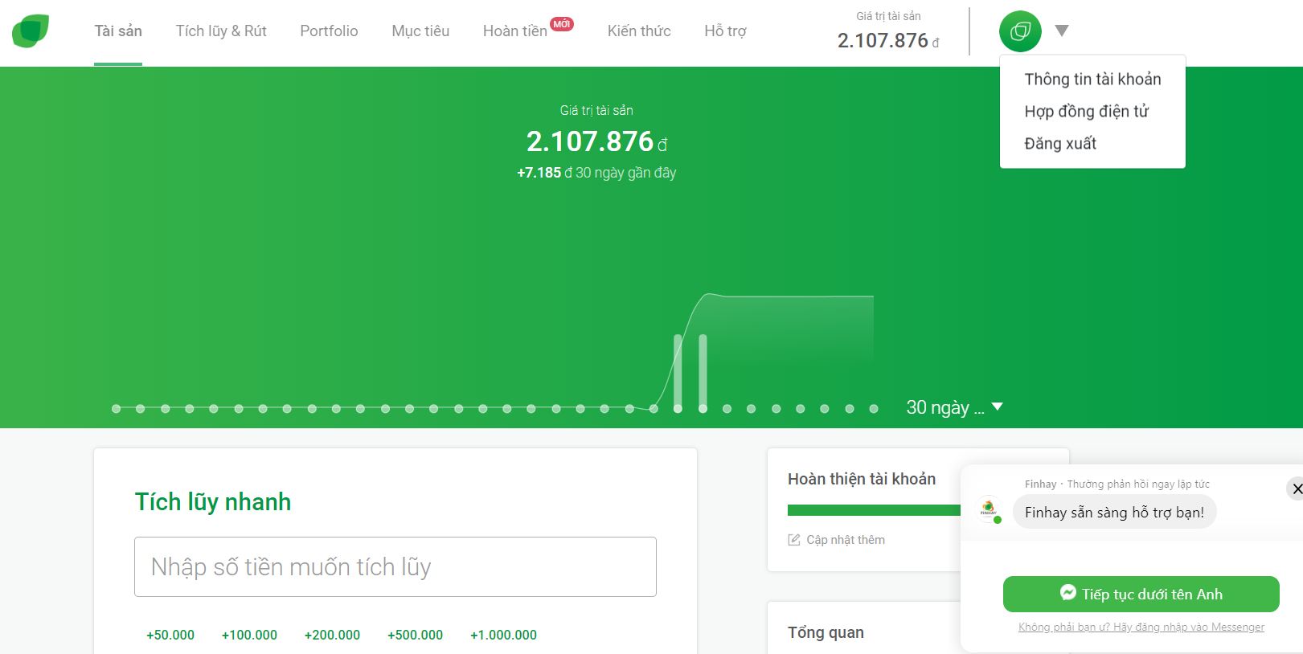Add the +1.000.000 quick amount

[503, 635]
